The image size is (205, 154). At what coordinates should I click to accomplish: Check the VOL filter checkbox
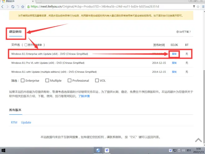coord(97,80)
